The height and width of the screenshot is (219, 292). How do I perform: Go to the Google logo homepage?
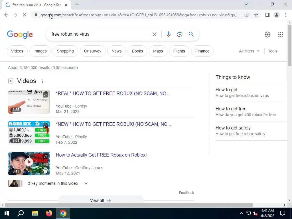[x=20, y=35]
